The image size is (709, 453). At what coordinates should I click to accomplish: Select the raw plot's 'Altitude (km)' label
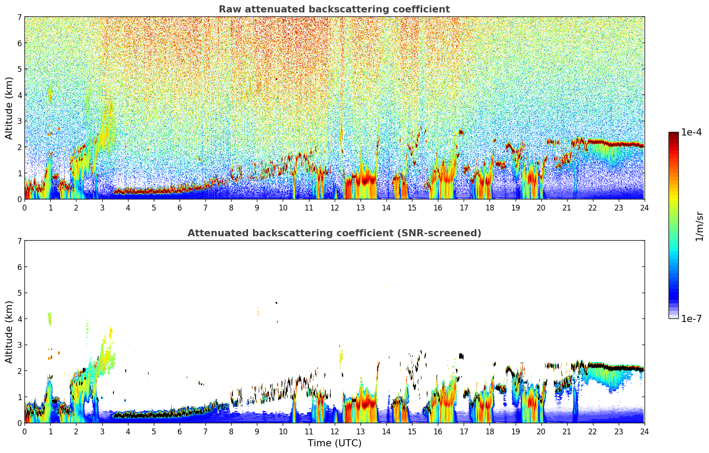9,108
